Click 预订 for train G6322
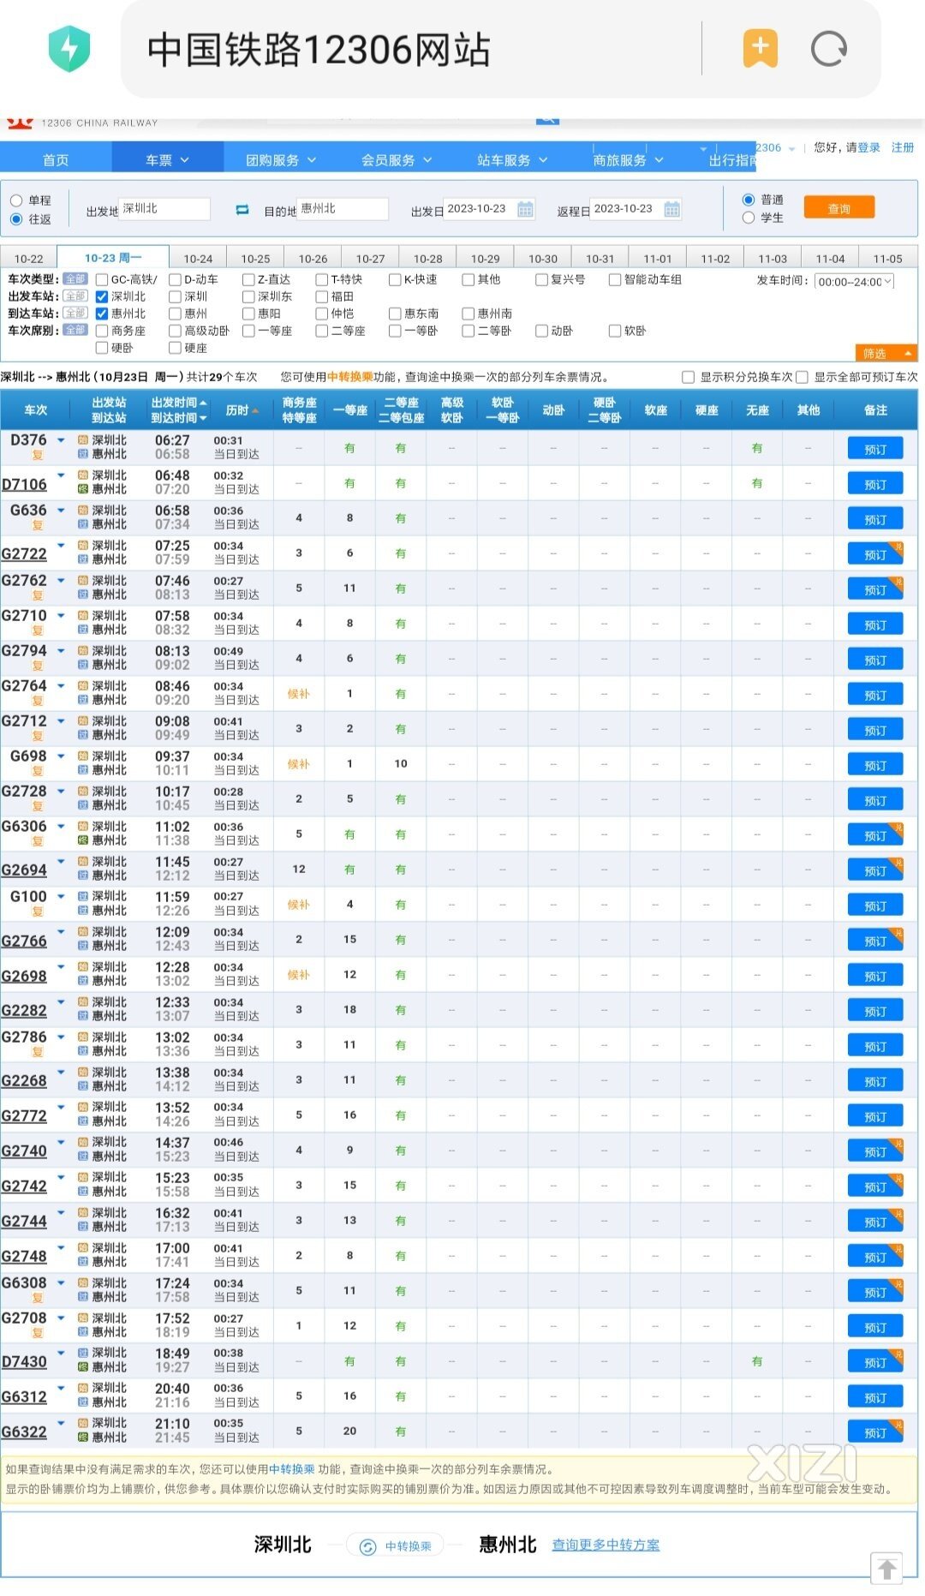 pyautogui.click(x=875, y=1432)
